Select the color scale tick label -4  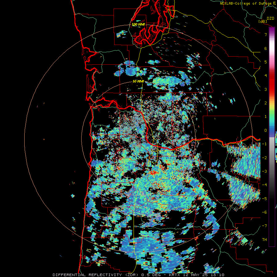(x=264, y=185)
